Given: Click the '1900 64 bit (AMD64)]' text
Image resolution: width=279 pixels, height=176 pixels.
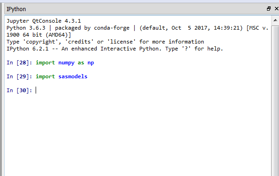Looking at the screenshot, I should click(38, 35).
